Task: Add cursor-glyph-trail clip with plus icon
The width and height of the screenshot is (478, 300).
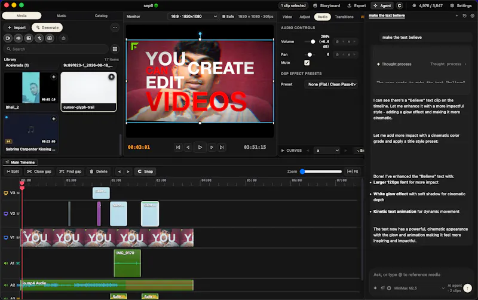Action: point(112,77)
